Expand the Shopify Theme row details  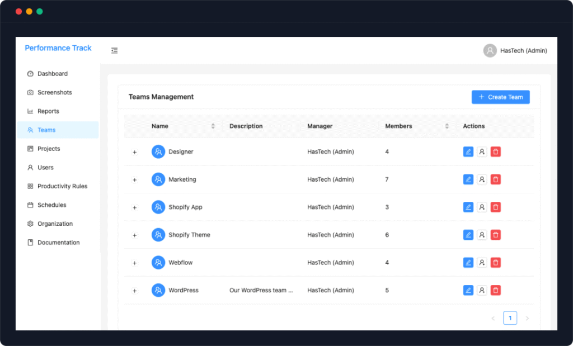pyautogui.click(x=135, y=235)
